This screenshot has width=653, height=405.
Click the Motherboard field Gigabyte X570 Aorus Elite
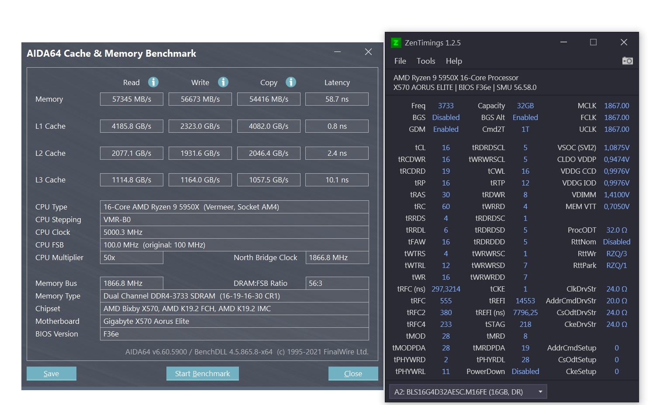(235, 321)
